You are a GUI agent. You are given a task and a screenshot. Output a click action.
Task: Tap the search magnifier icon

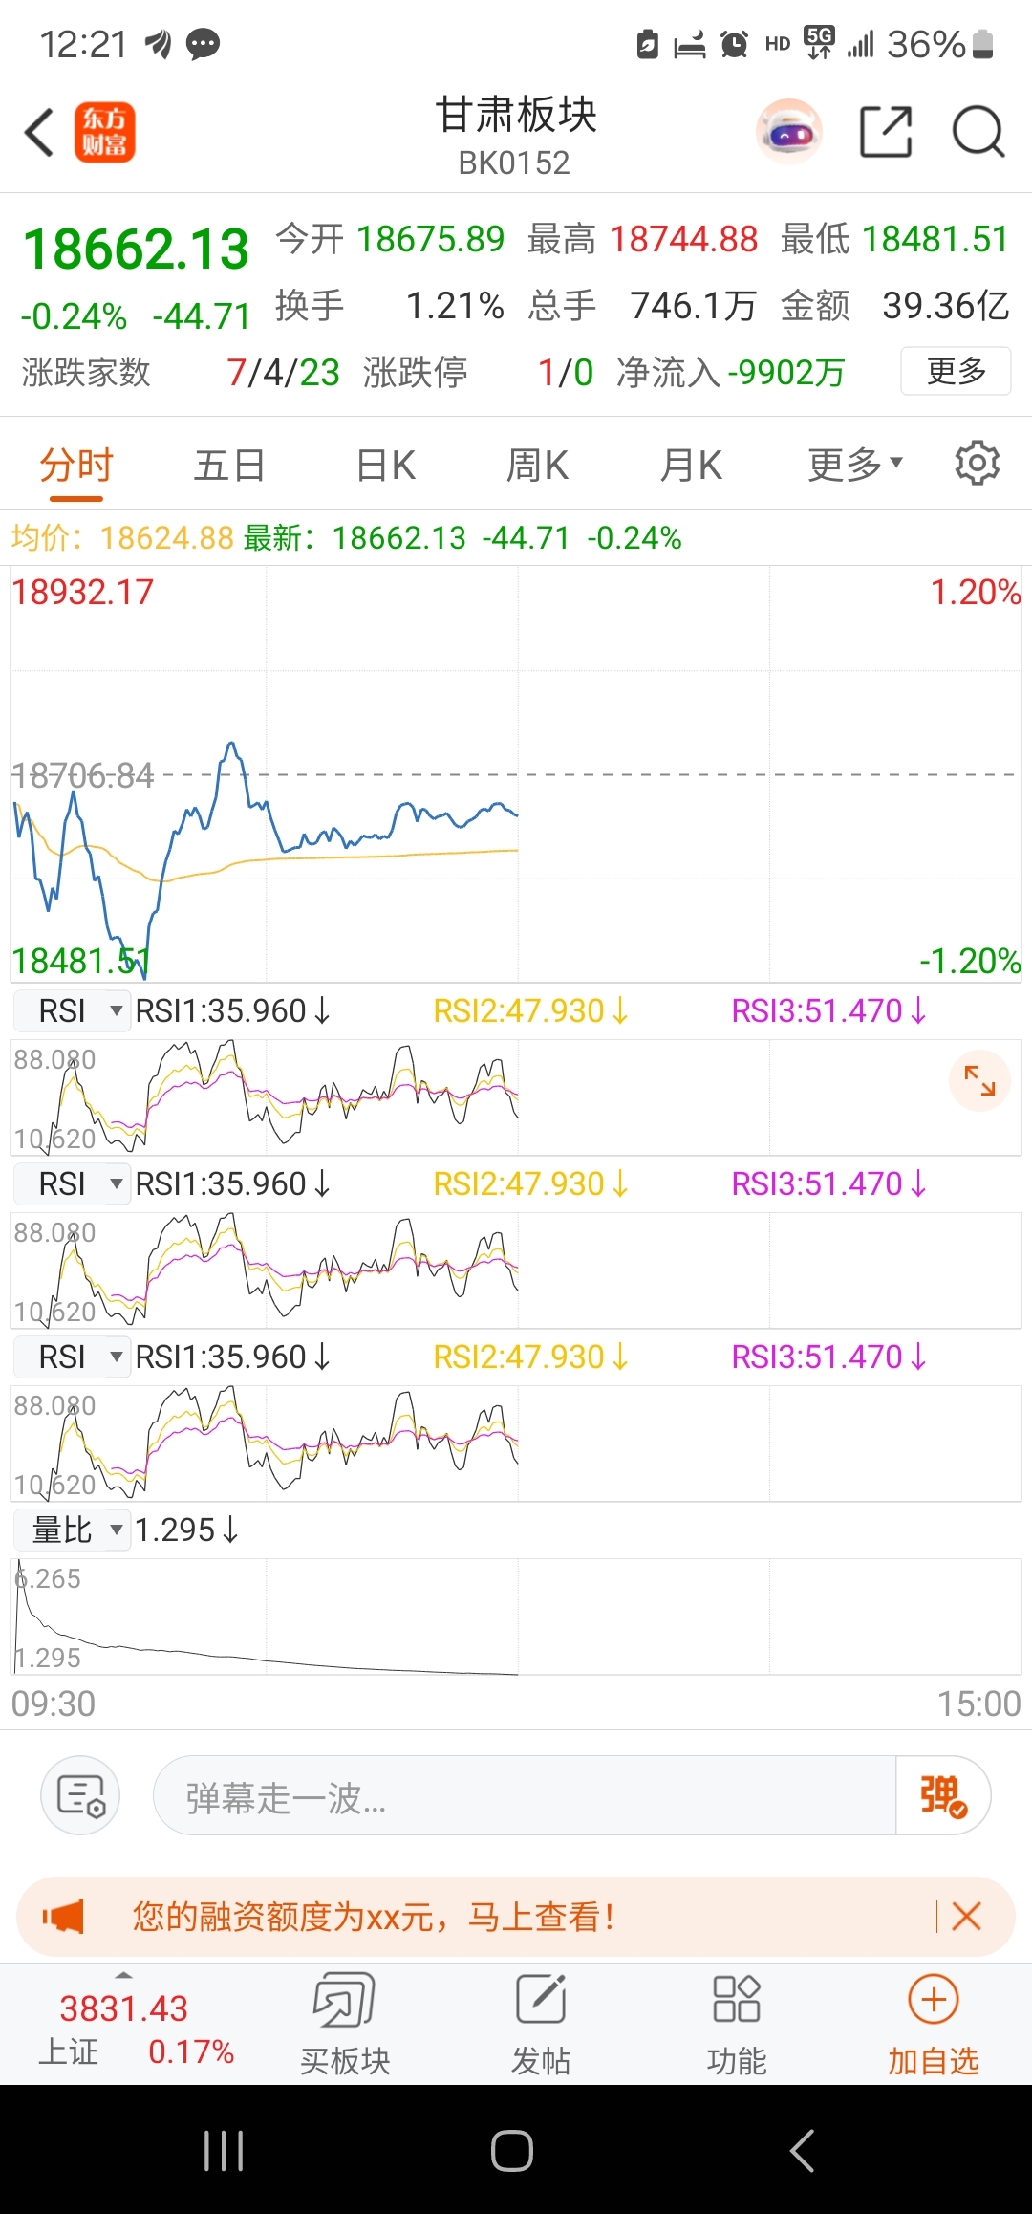point(978,132)
